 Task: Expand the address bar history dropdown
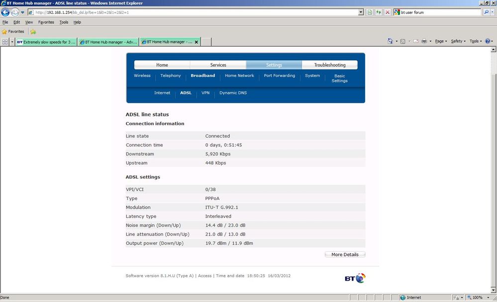click(x=361, y=12)
